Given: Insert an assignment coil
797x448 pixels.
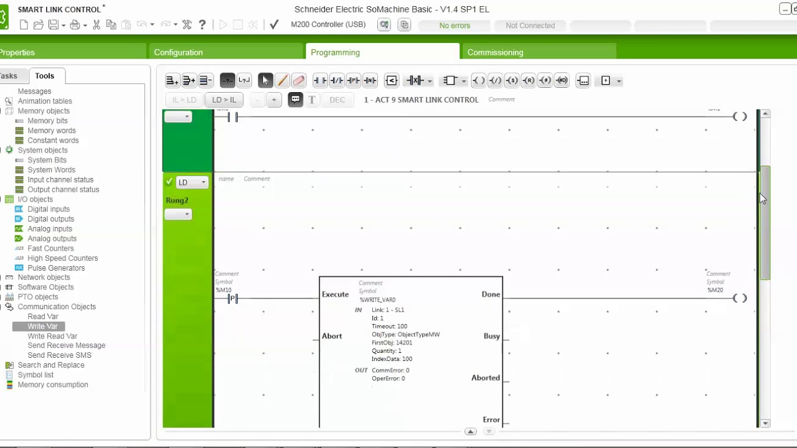Looking at the screenshot, I should [478, 80].
